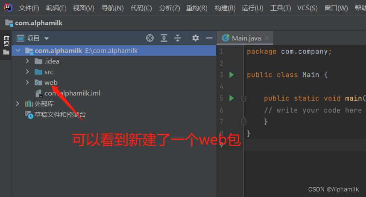366x197 pixels.
Task: Expand the web folder
Action: click(x=27, y=82)
